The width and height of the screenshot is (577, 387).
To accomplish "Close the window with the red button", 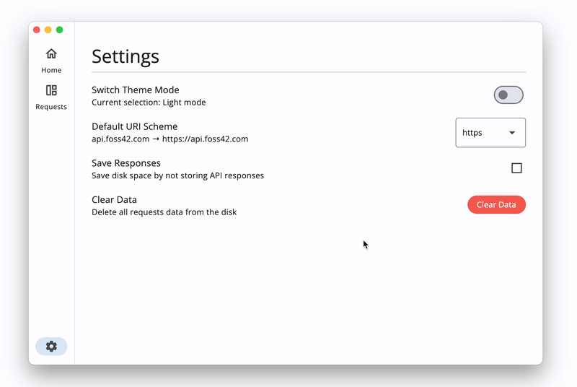I will point(37,30).
